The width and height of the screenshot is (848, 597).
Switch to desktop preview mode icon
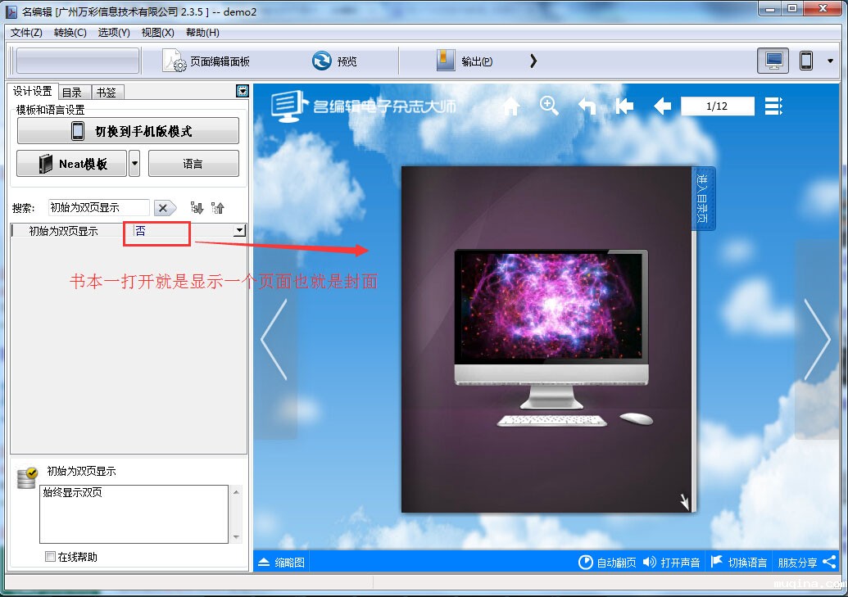pyautogui.click(x=773, y=61)
